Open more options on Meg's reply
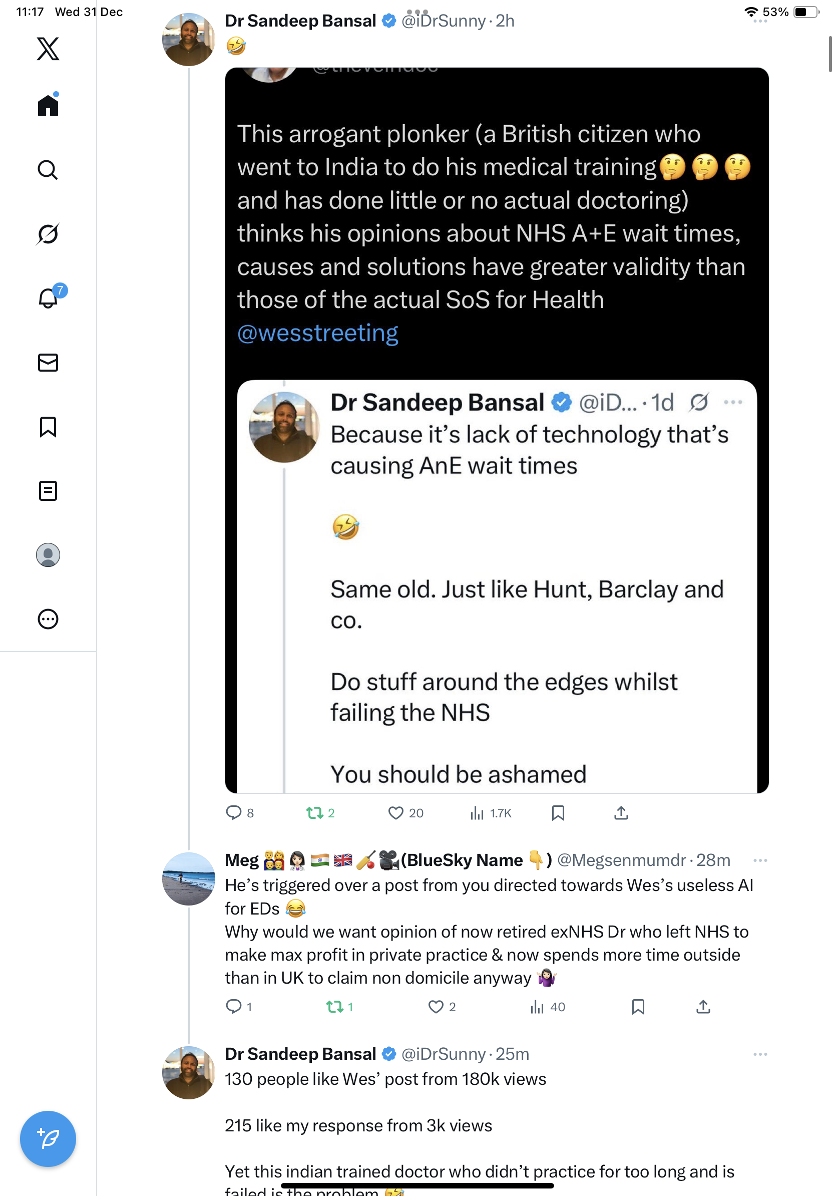Viewport: 835px width, 1196px height. (759, 860)
